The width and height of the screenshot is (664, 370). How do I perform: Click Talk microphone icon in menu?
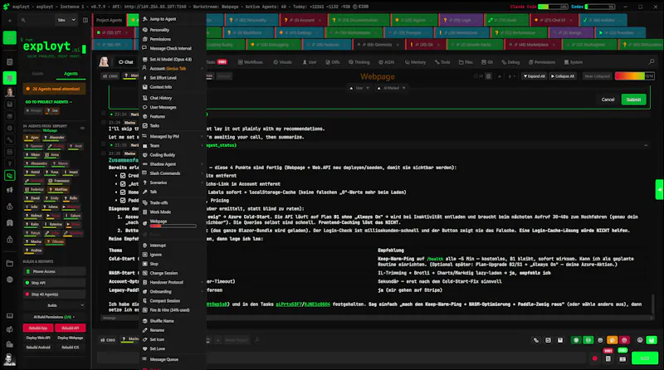point(144,192)
